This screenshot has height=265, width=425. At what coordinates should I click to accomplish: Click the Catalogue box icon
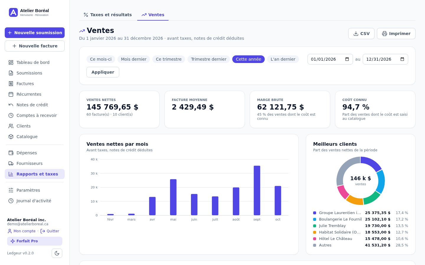point(11,137)
